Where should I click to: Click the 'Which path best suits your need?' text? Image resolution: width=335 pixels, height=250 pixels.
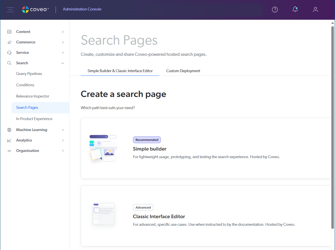click(108, 108)
